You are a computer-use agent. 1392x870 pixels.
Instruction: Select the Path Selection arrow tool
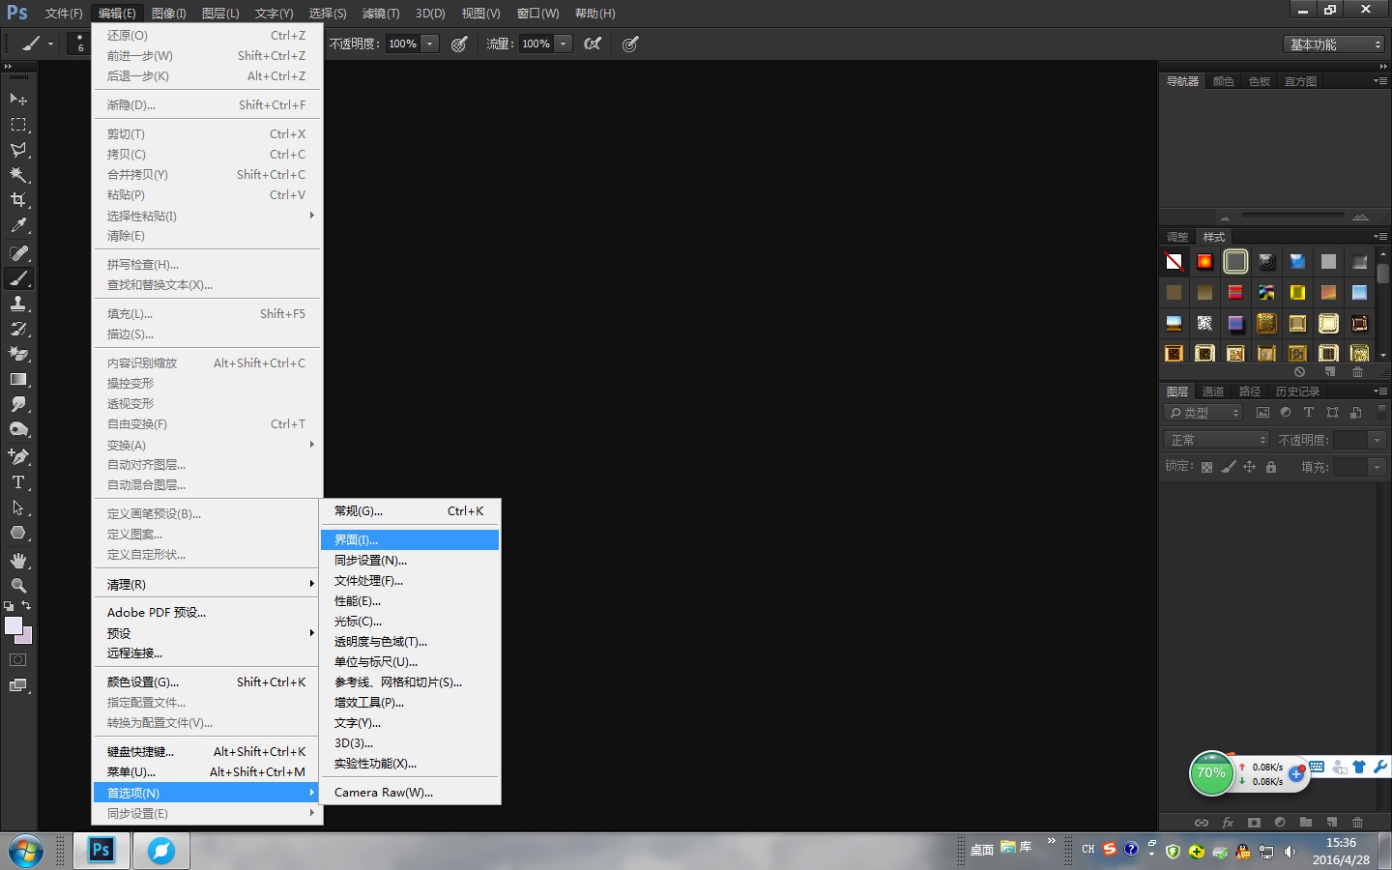pos(18,507)
